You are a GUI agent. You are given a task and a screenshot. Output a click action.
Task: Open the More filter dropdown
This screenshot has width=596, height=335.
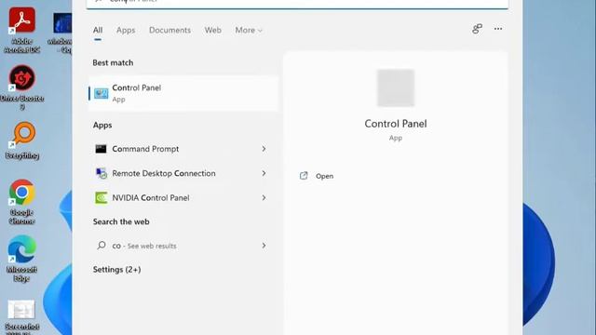[x=249, y=30]
